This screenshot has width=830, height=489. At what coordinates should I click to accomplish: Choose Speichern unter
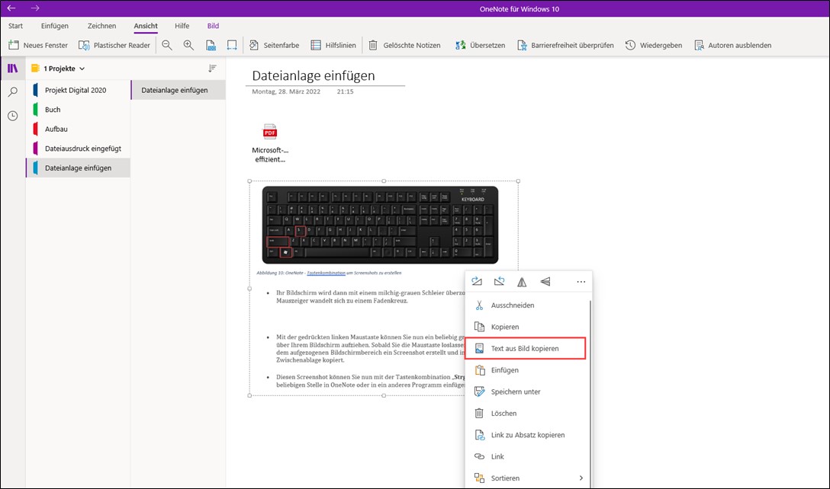click(x=527, y=392)
